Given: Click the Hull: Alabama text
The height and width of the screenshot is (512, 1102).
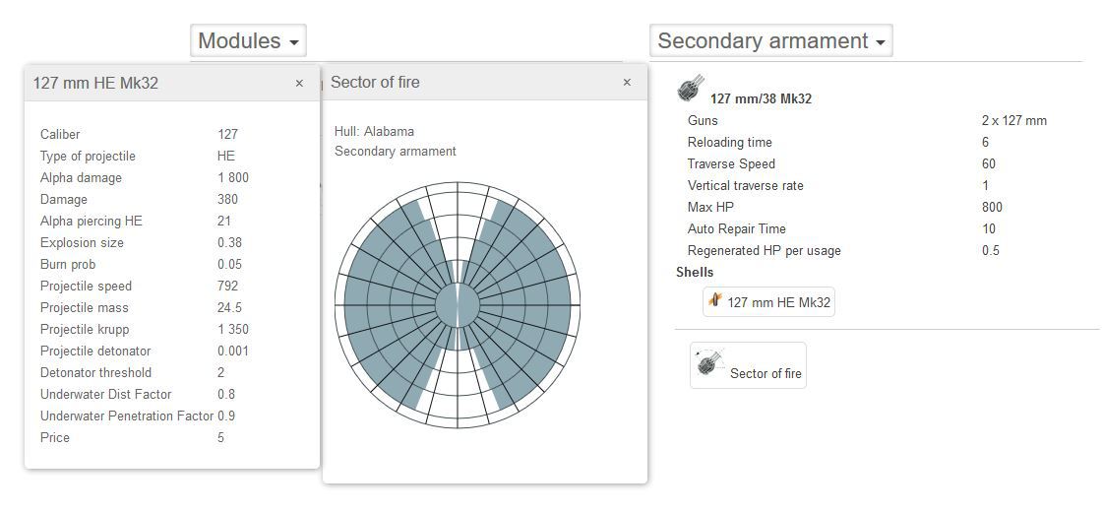Looking at the screenshot, I should point(374,132).
